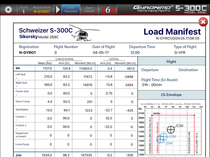
Task: Click the Equipment on board row label
Action: 22,135
